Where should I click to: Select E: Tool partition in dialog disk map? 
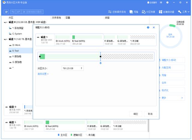coord(87,40)
